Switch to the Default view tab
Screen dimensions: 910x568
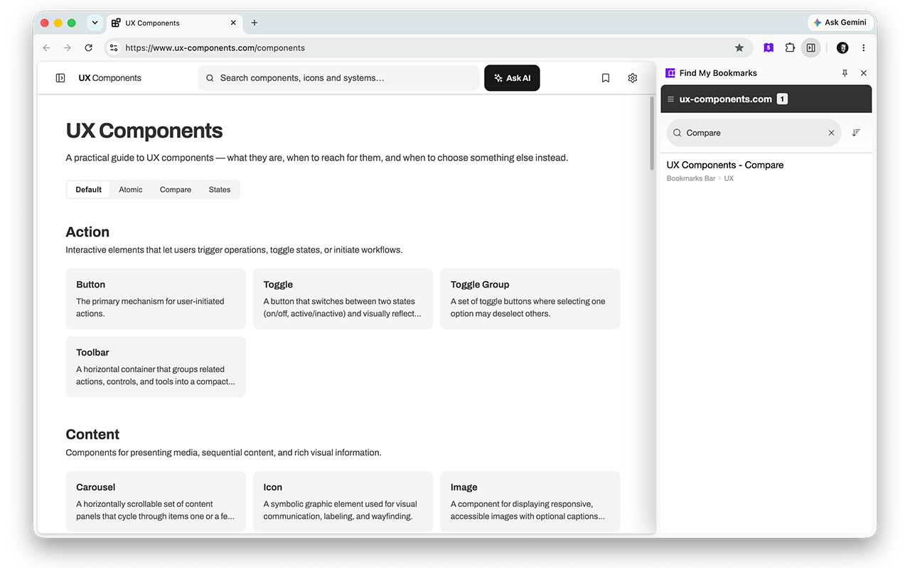(89, 190)
